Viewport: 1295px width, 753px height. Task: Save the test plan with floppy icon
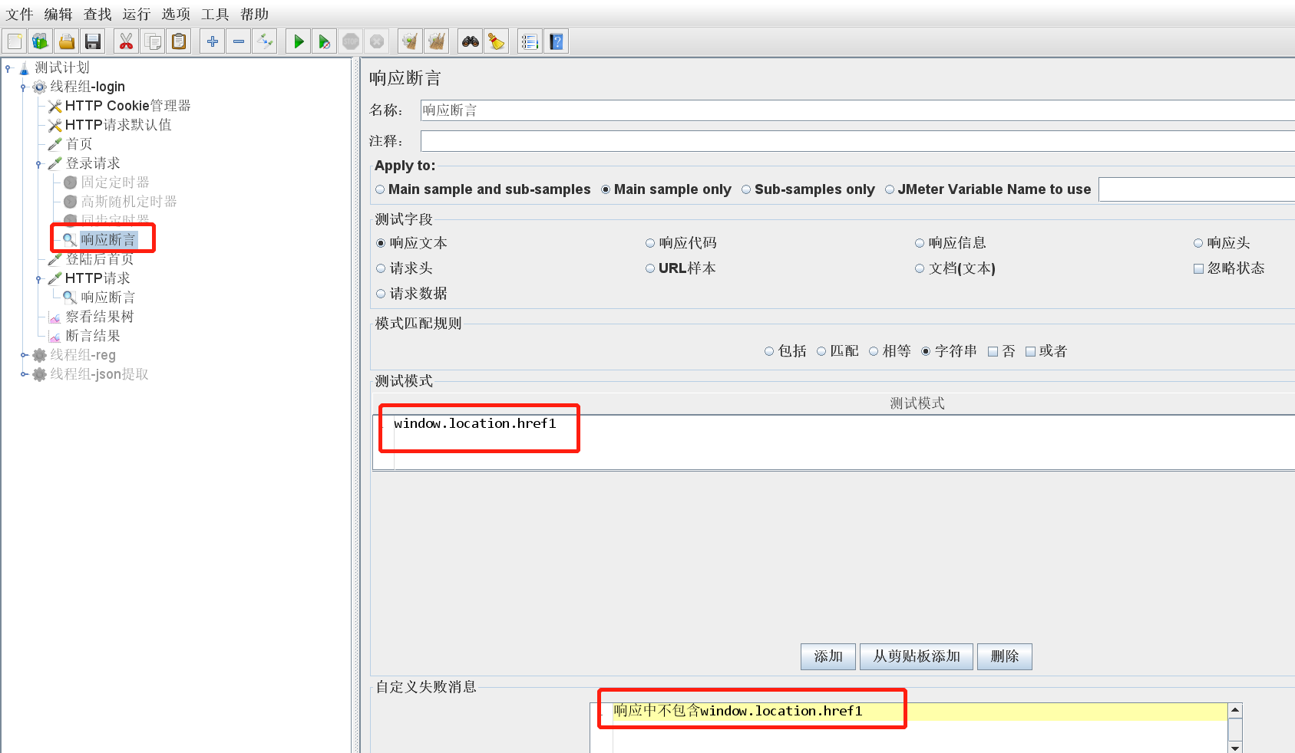click(93, 41)
